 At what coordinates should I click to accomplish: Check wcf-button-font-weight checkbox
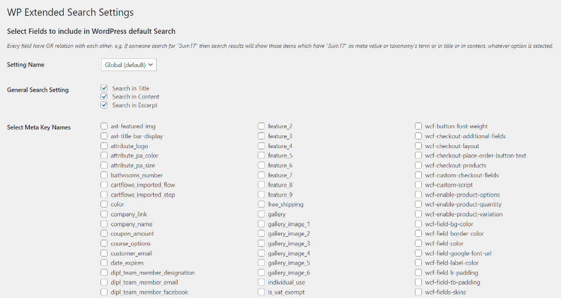pyautogui.click(x=418, y=126)
